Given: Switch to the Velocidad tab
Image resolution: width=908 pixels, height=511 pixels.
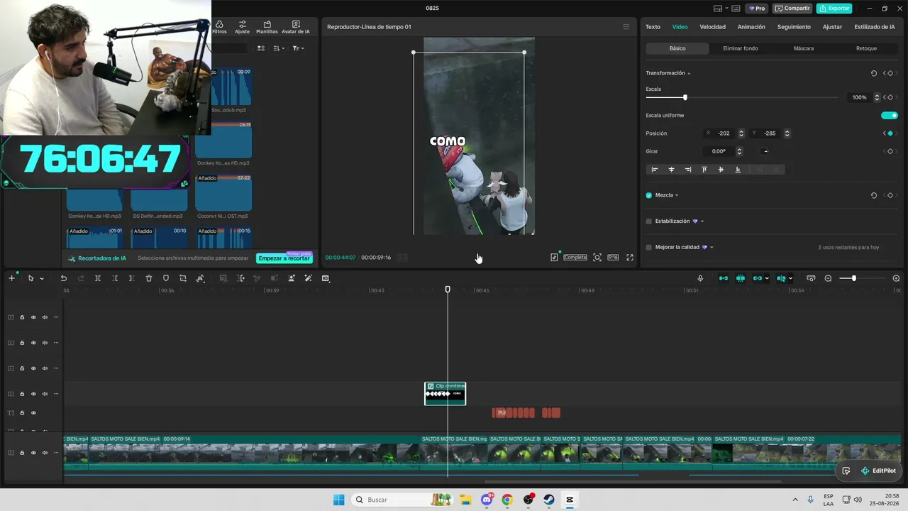Looking at the screenshot, I should [x=712, y=27].
